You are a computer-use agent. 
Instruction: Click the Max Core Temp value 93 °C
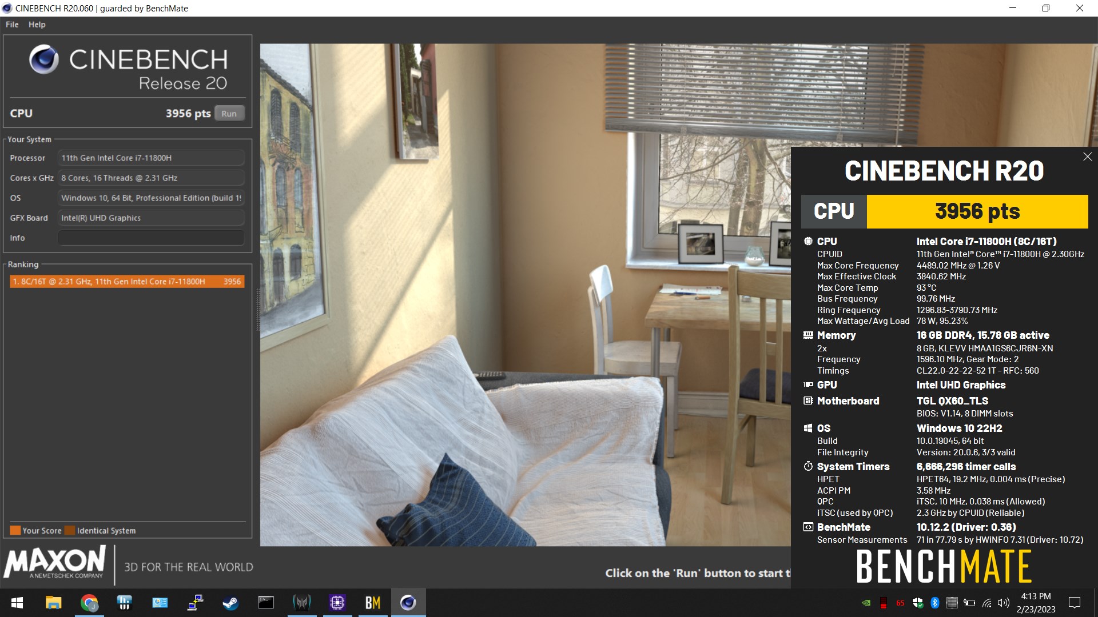pyautogui.click(x=926, y=287)
